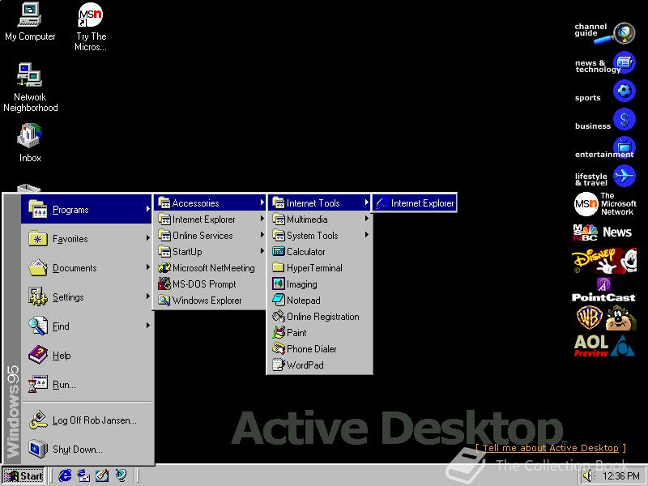
Task: Choose Log Off Rob Jansen...
Action: point(87,420)
